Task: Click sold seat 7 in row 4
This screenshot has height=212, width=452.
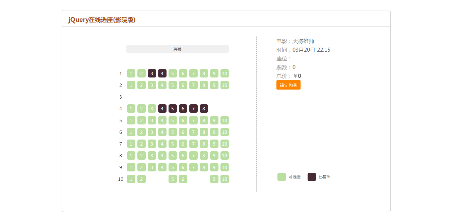Action: click(x=193, y=109)
